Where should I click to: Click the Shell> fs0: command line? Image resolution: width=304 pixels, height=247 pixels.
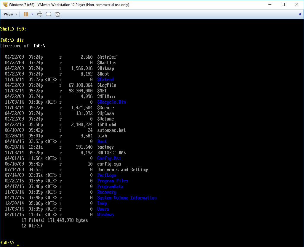click(13, 29)
